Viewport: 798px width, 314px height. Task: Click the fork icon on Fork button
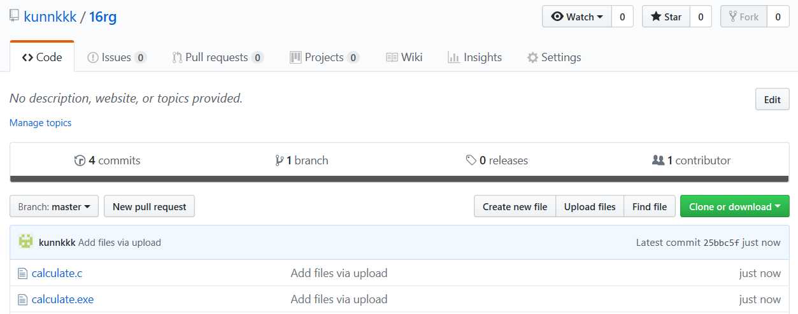(732, 17)
